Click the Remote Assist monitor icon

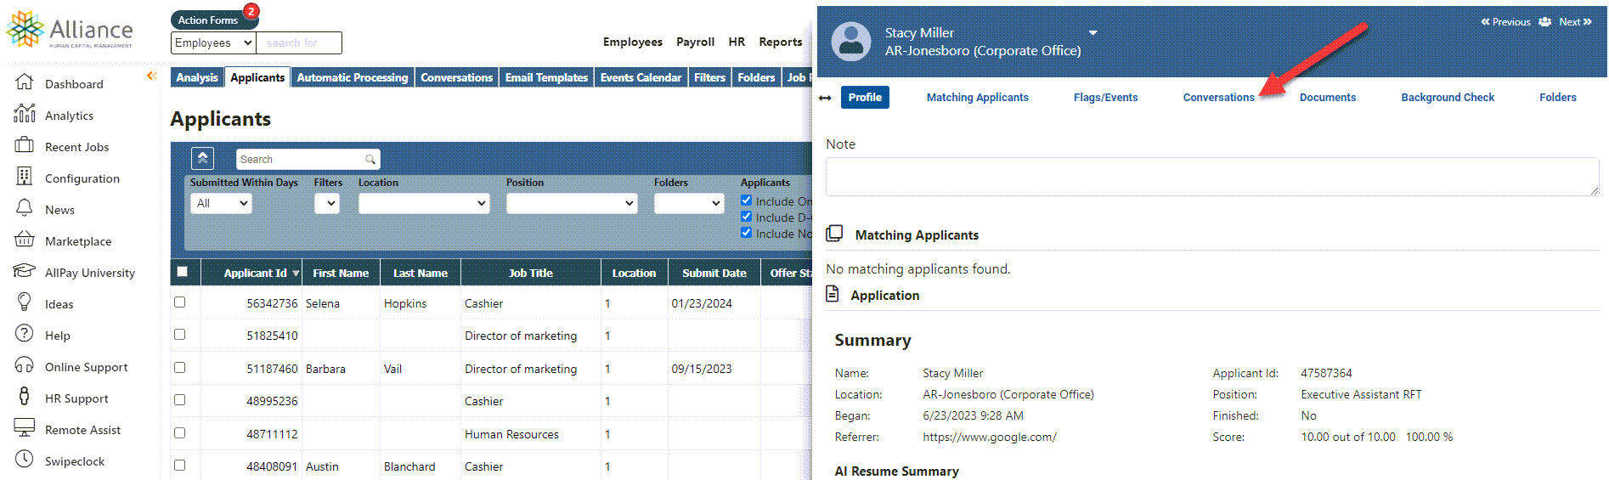pyautogui.click(x=25, y=428)
